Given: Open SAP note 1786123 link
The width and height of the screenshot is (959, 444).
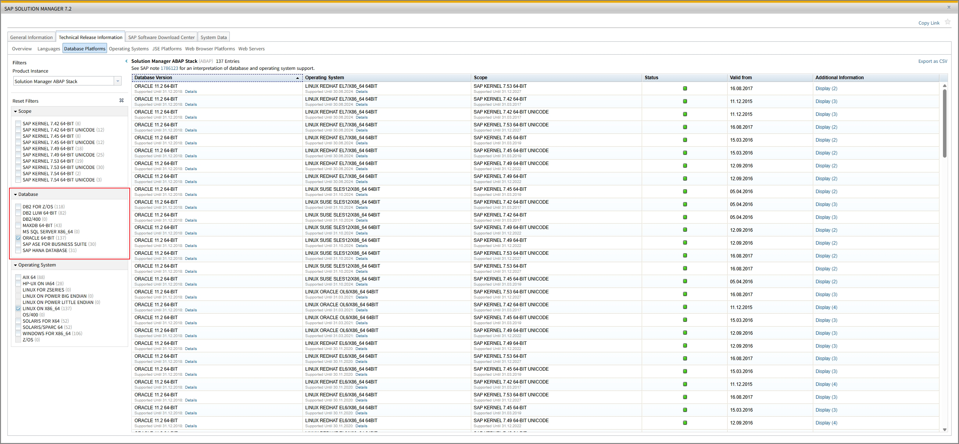Looking at the screenshot, I should [169, 68].
